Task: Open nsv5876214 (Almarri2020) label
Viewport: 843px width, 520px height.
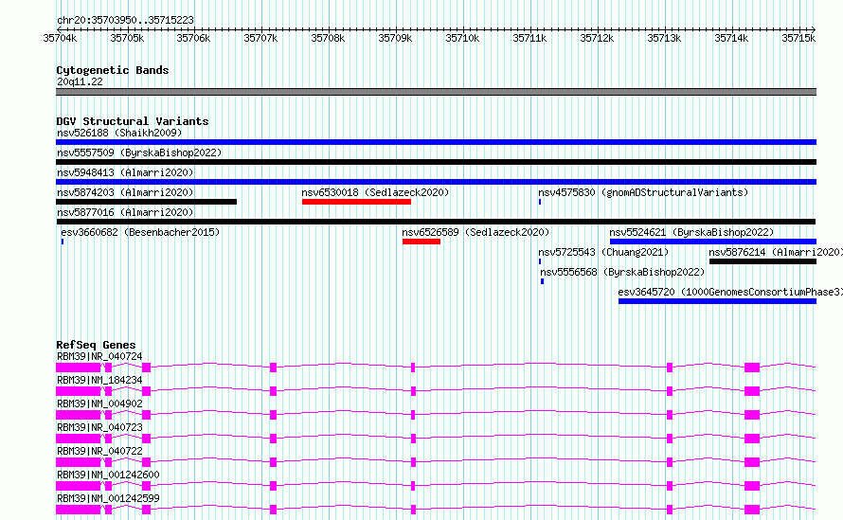Action: (x=776, y=252)
